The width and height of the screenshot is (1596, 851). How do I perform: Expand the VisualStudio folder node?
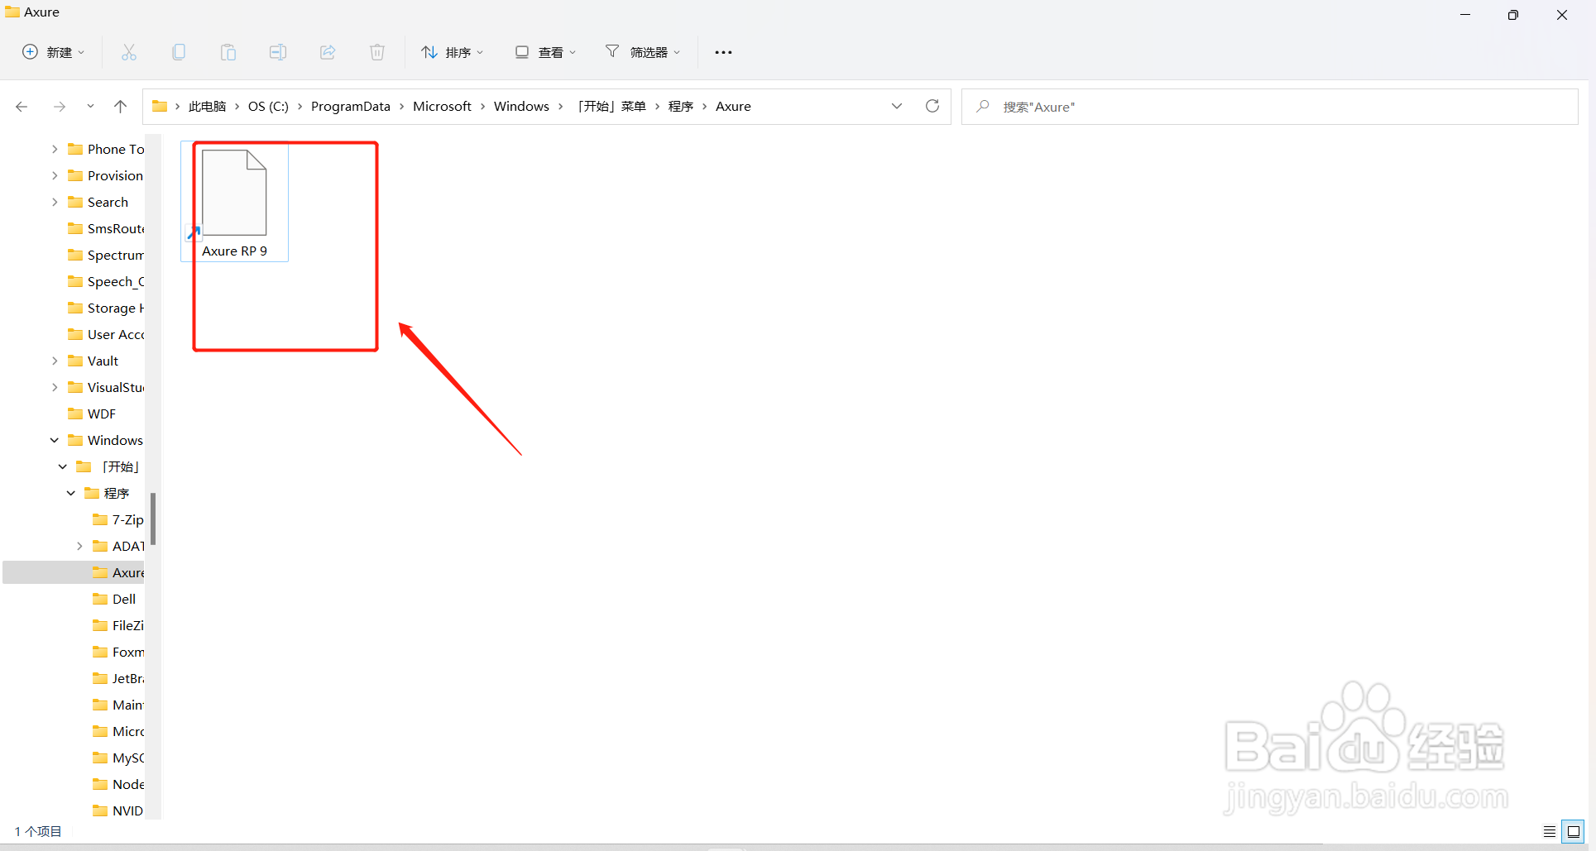click(55, 388)
